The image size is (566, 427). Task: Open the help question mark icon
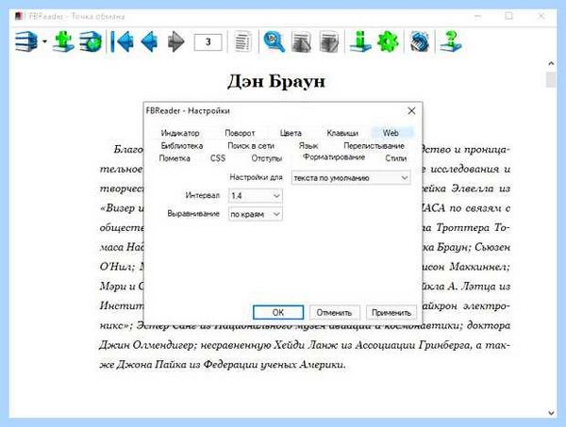point(451,41)
